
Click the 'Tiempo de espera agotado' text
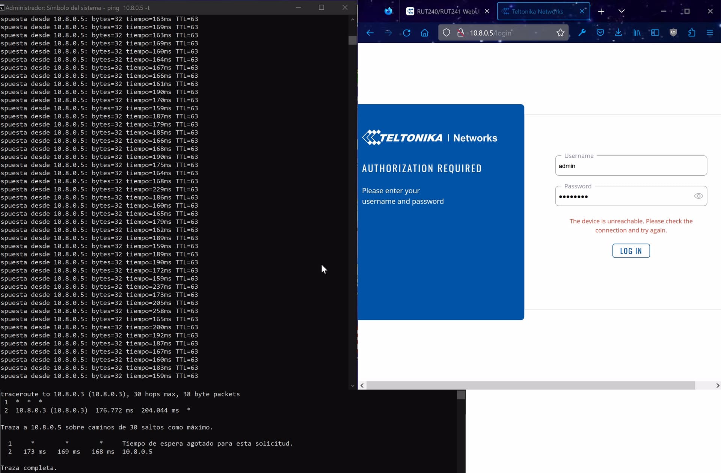point(207,443)
